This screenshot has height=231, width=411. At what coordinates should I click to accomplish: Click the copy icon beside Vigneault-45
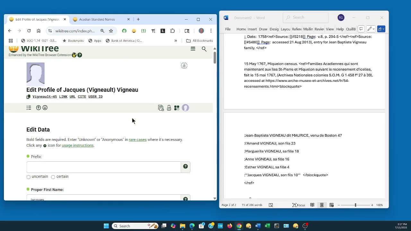(29, 97)
